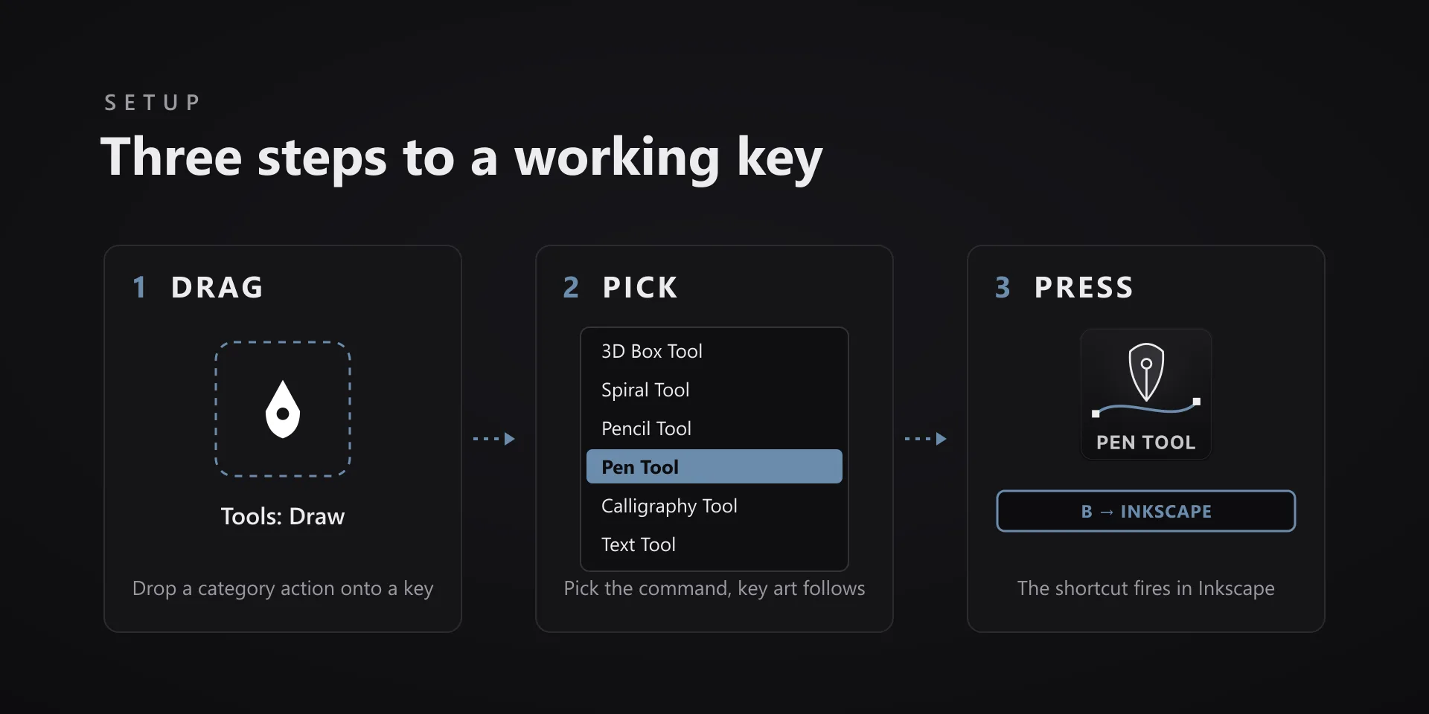
Task: Choose Text Tool in the command list
Action: [x=714, y=544]
